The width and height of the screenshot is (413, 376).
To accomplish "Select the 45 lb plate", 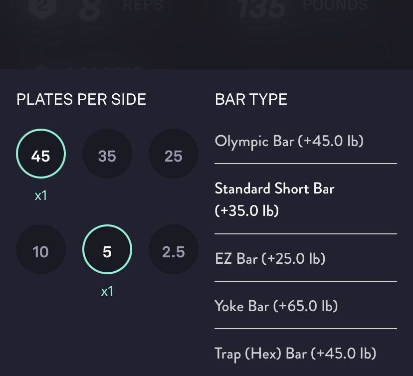I will pyautogui.click(x=40, y=156).
